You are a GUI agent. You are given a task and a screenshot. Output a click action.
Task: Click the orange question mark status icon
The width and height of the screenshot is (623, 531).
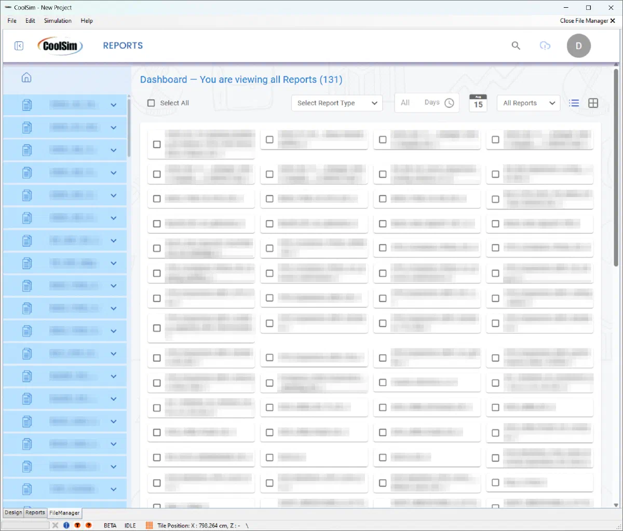click(x=89, y=525)
